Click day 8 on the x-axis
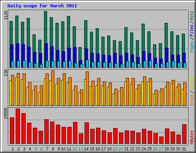Image resolution: width=196 pixels, height=153 pixels. pos(53,149)
